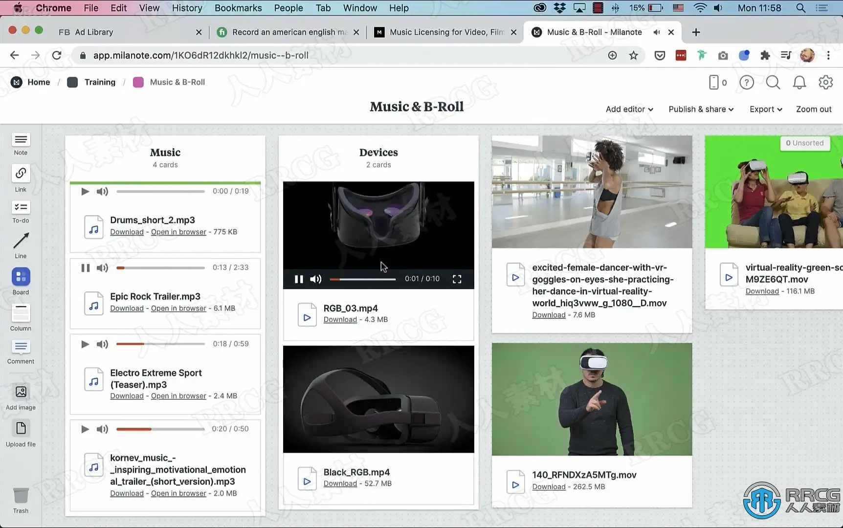The height and width of the screenshot is (528, 843).
Task: Seek within Electro Extreme Sport progress bar
Action: 160,344
